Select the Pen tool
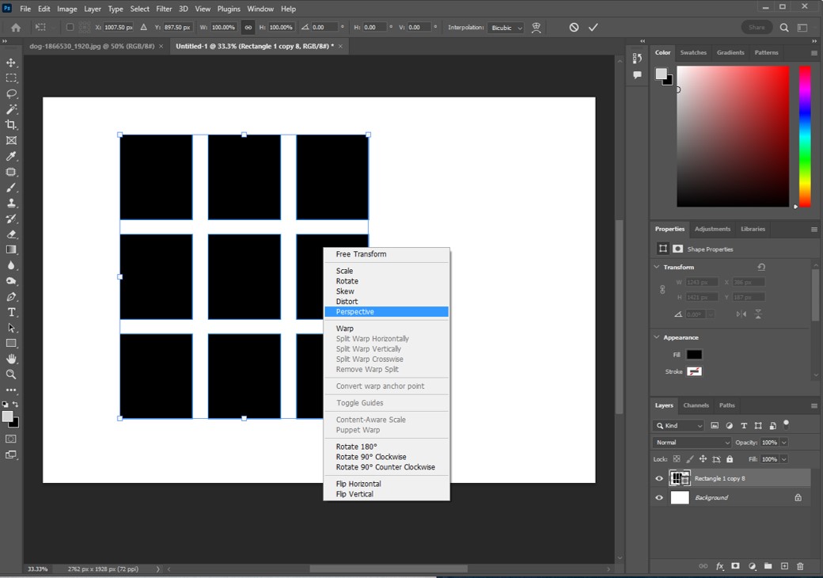This screenshot has height=578, width=823. coord(11,297)
